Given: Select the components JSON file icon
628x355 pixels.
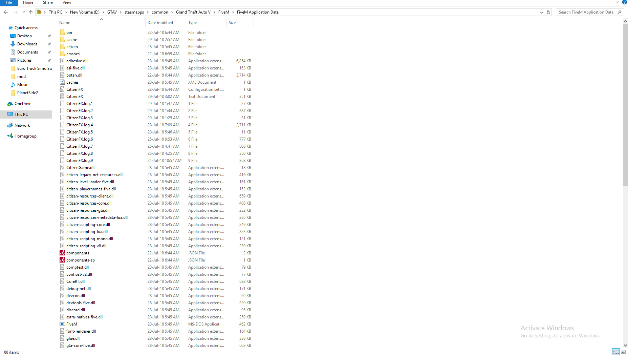Looking at the screenshot, I should tap(62, 253).
